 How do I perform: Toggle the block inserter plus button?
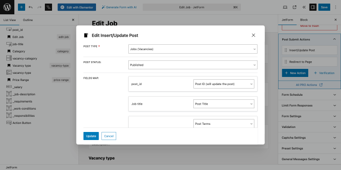(x=22, y=7)
